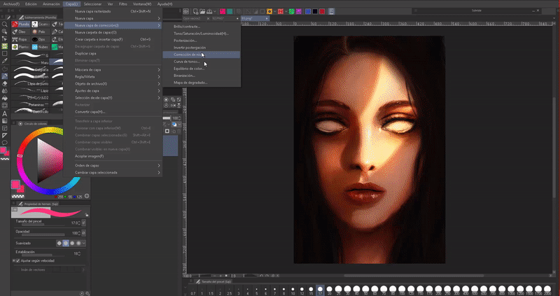Expand the Orden de capas submenu
The width and height of the screenshot is (560, 296).
tap(88, 165)
